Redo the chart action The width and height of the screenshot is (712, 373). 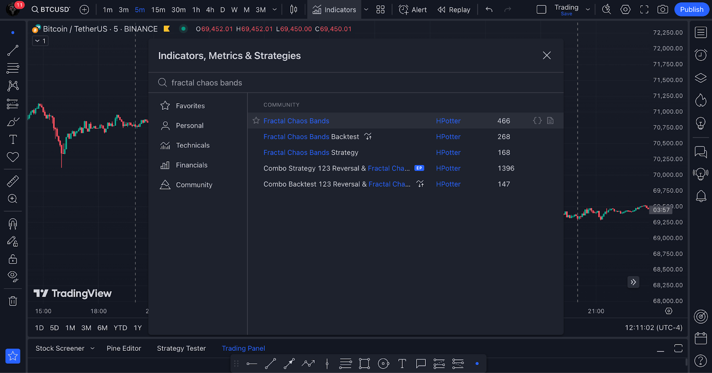tap(508, 9)
